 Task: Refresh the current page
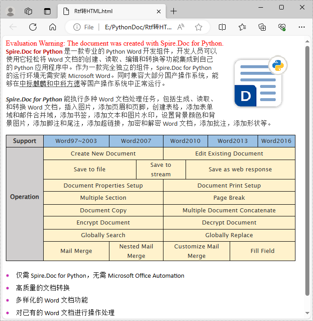tap(33, 27)
